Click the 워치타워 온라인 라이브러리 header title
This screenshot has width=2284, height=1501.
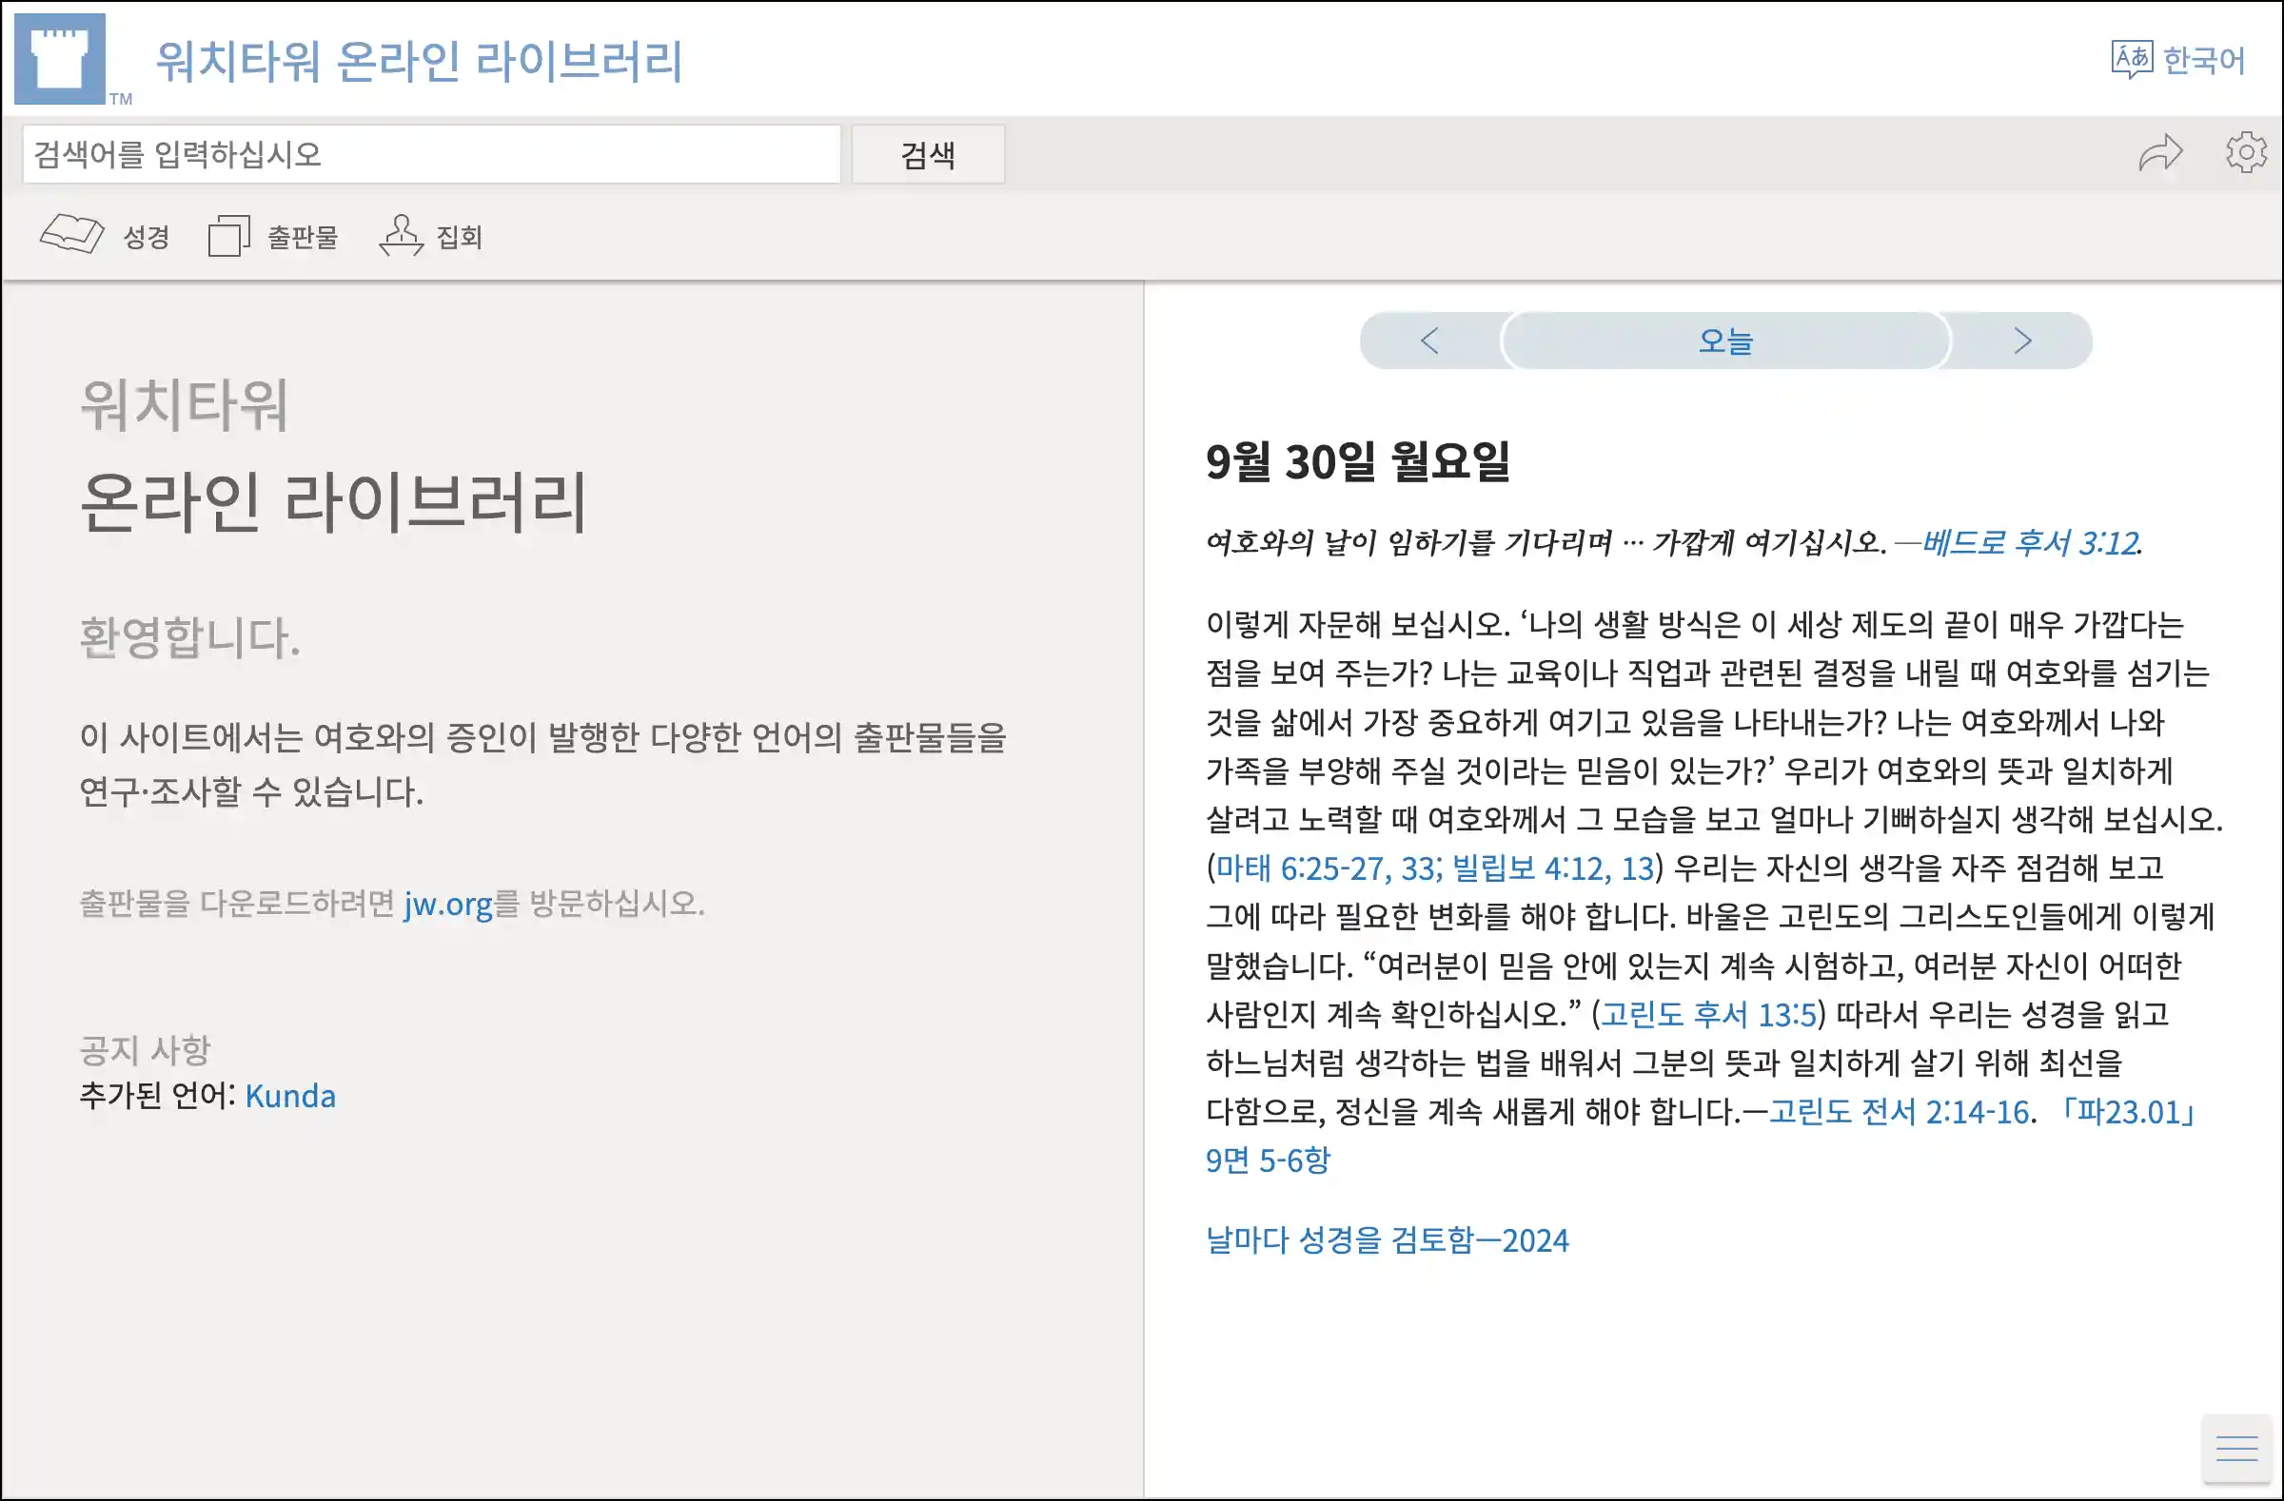419,61
